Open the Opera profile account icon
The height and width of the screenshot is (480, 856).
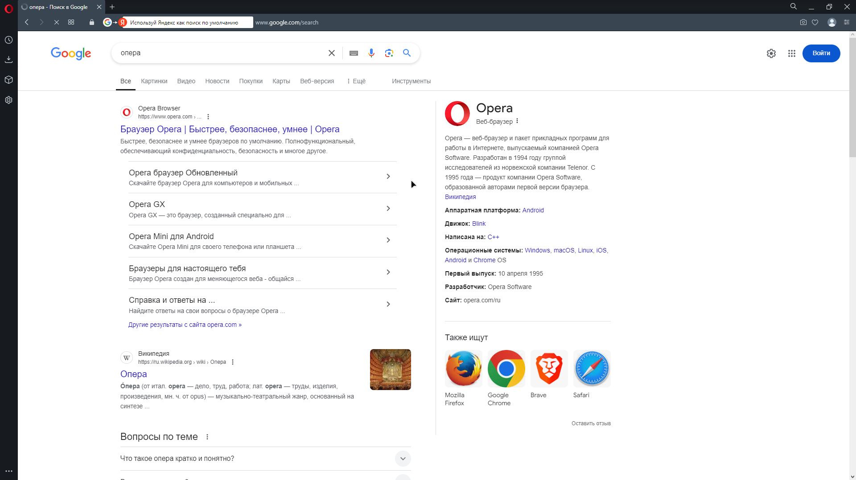[832, 22]
